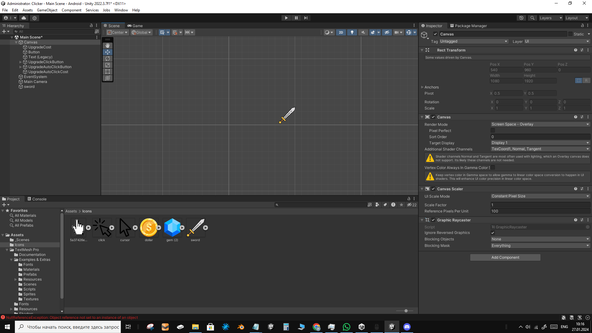Open the Render Mode dropdown

coord(540,124)
